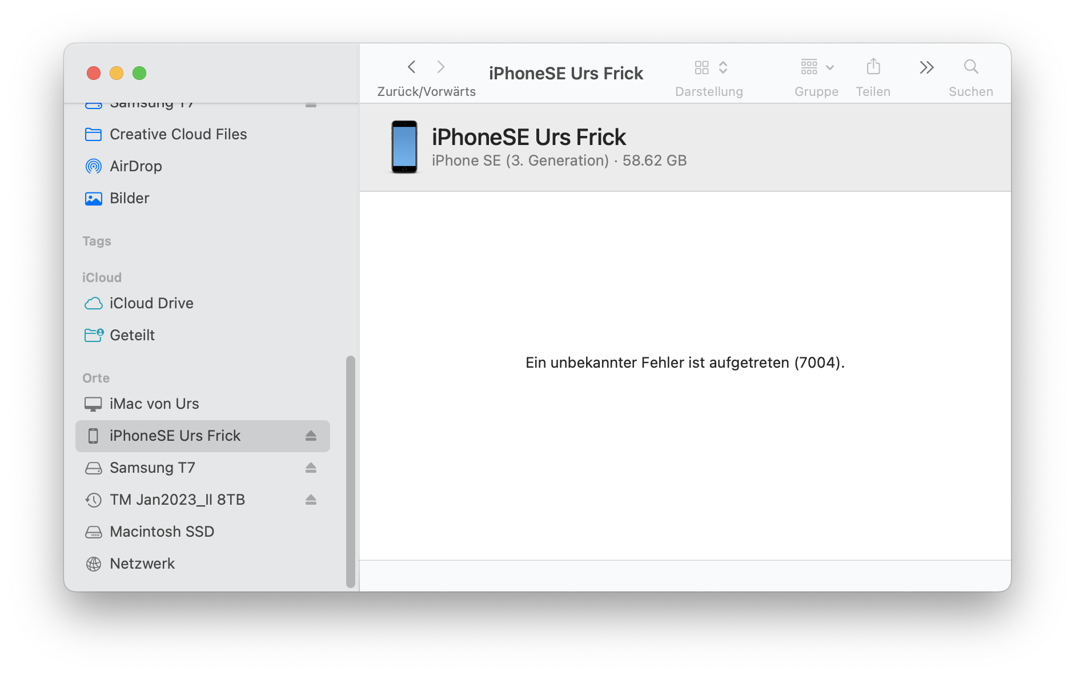Click the sidebar scrollbar
This screenshot has height=676, width=1075.
click(351, 472)
